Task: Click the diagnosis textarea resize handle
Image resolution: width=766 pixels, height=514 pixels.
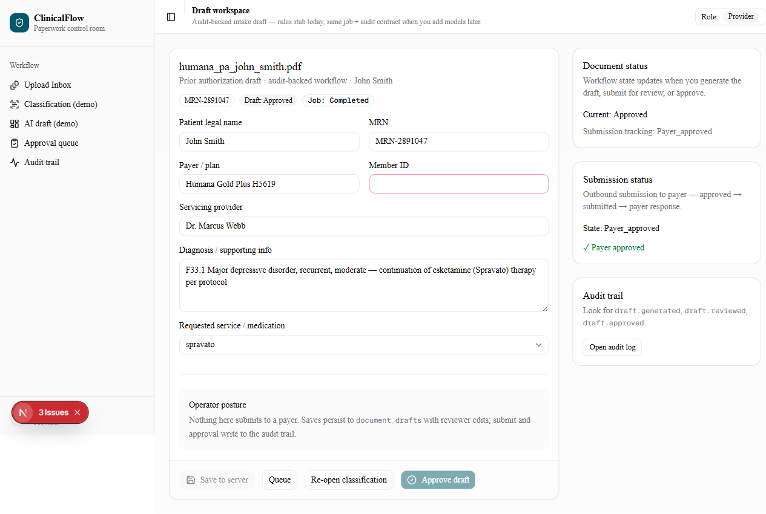Action: 544,308
